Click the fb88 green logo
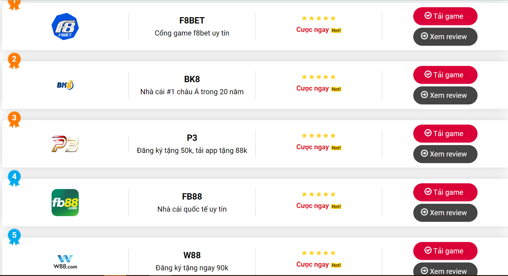Image resolution: width=508 pixels, height=276 pixels. [65, 203]
